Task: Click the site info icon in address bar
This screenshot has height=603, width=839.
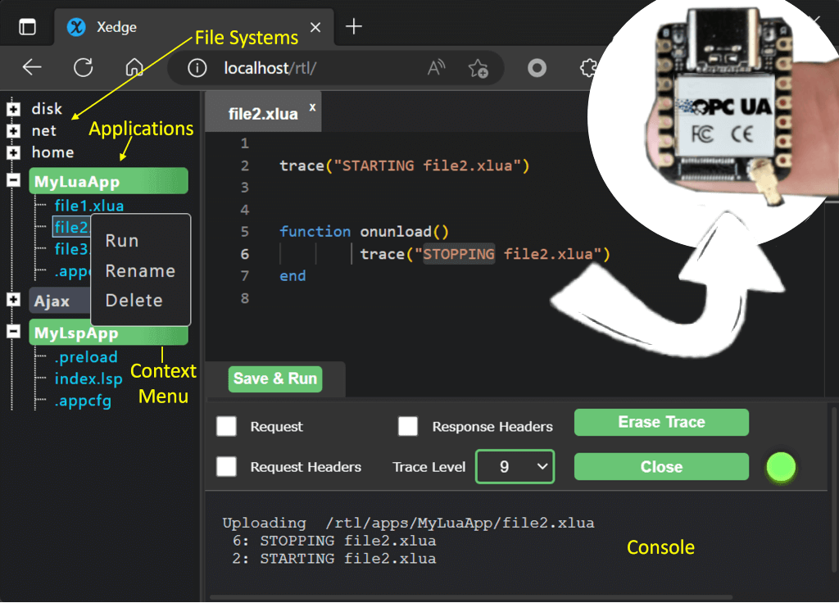Action: click(x=197, y=68)
